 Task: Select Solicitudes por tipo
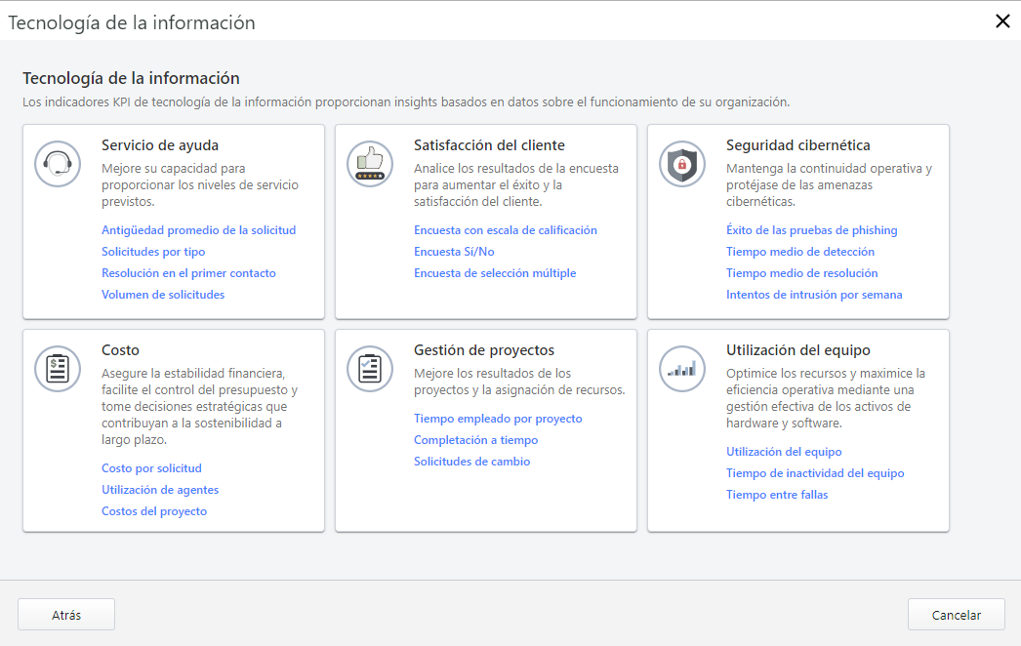pos(154,251)
